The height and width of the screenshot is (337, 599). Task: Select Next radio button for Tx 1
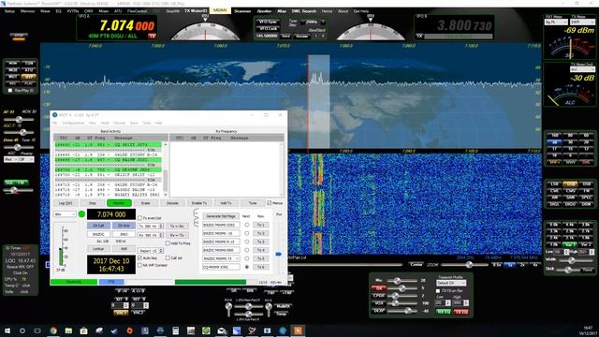pos(247,225)
